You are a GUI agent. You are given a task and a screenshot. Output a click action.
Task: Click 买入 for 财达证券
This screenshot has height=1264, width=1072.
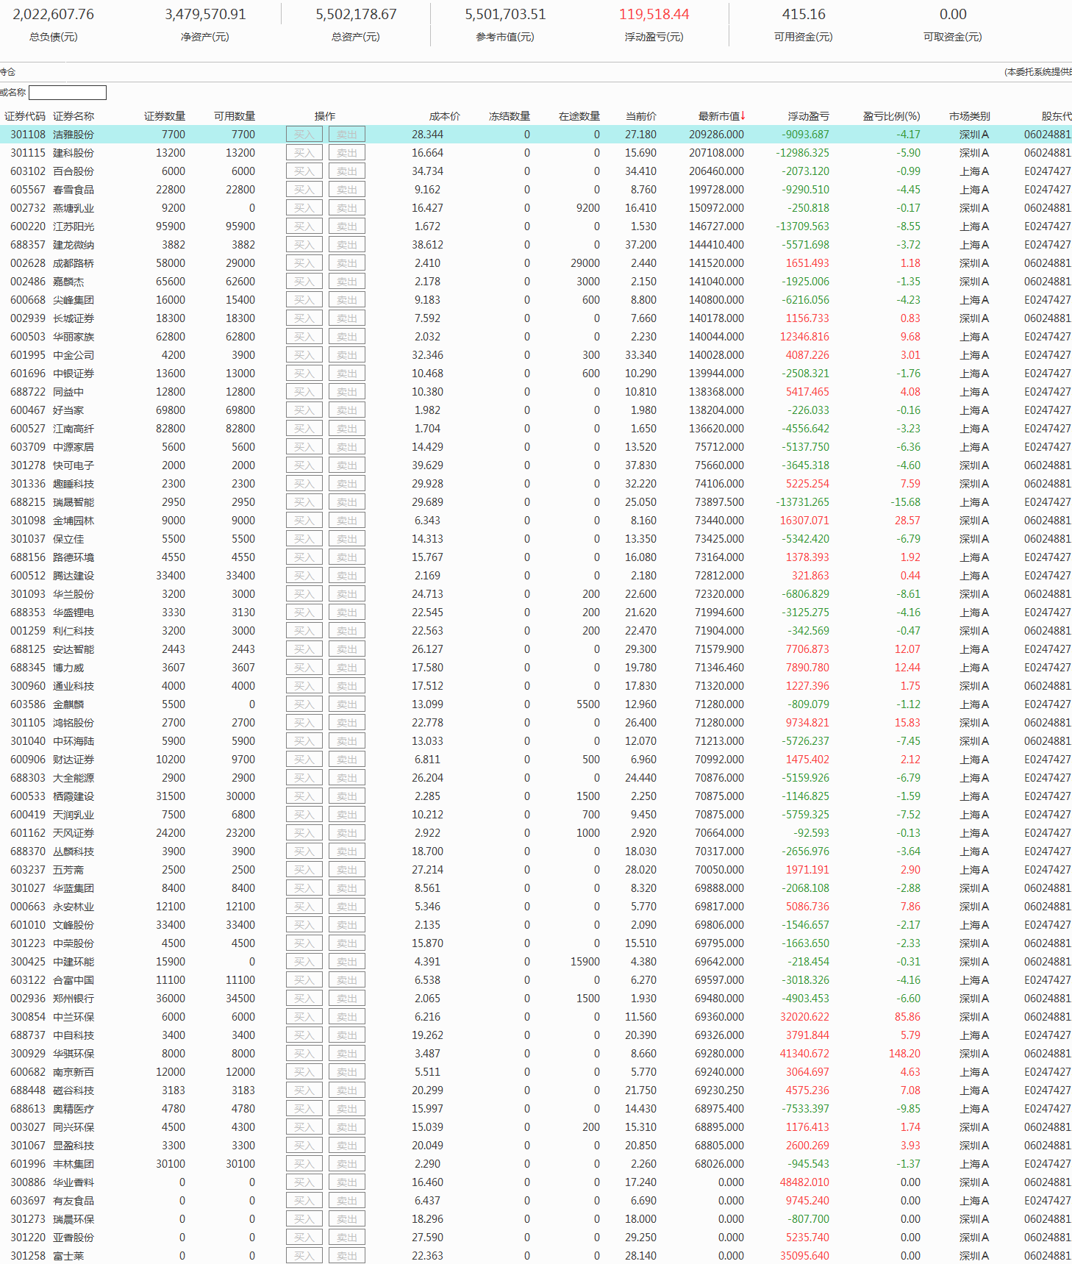coord(304,760)
